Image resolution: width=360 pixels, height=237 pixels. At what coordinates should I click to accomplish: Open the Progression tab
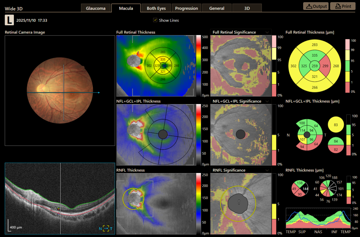tap(186, 8)
